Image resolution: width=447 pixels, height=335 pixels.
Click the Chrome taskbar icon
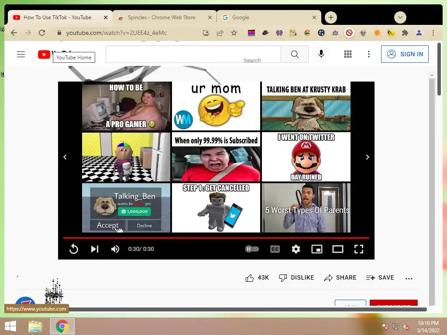pyautogui.click(x=62, y=326)
